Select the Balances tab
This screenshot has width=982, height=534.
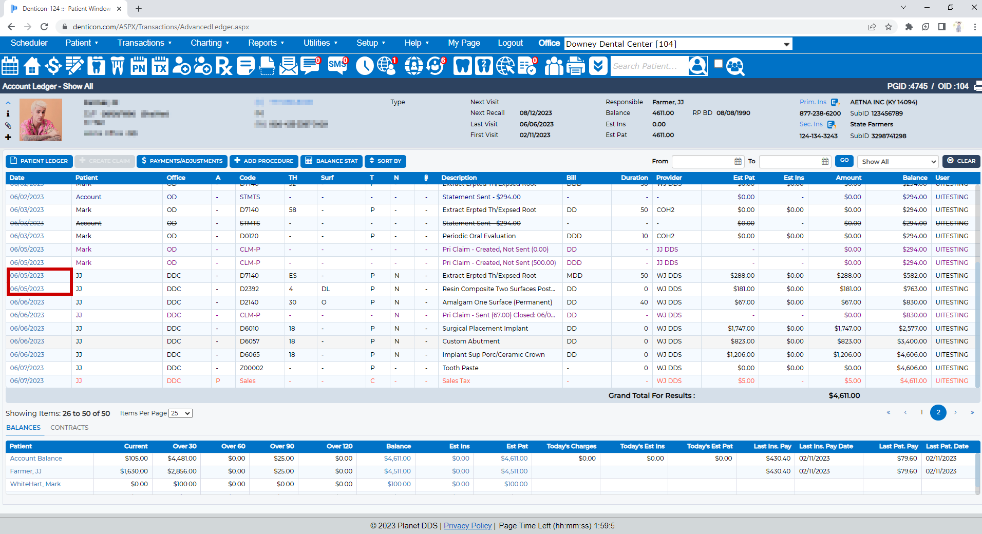[24, 428]
